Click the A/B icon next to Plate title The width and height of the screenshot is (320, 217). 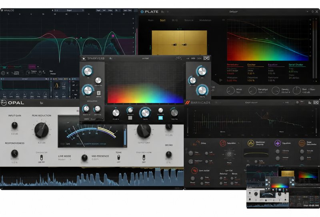coord(163,12)
